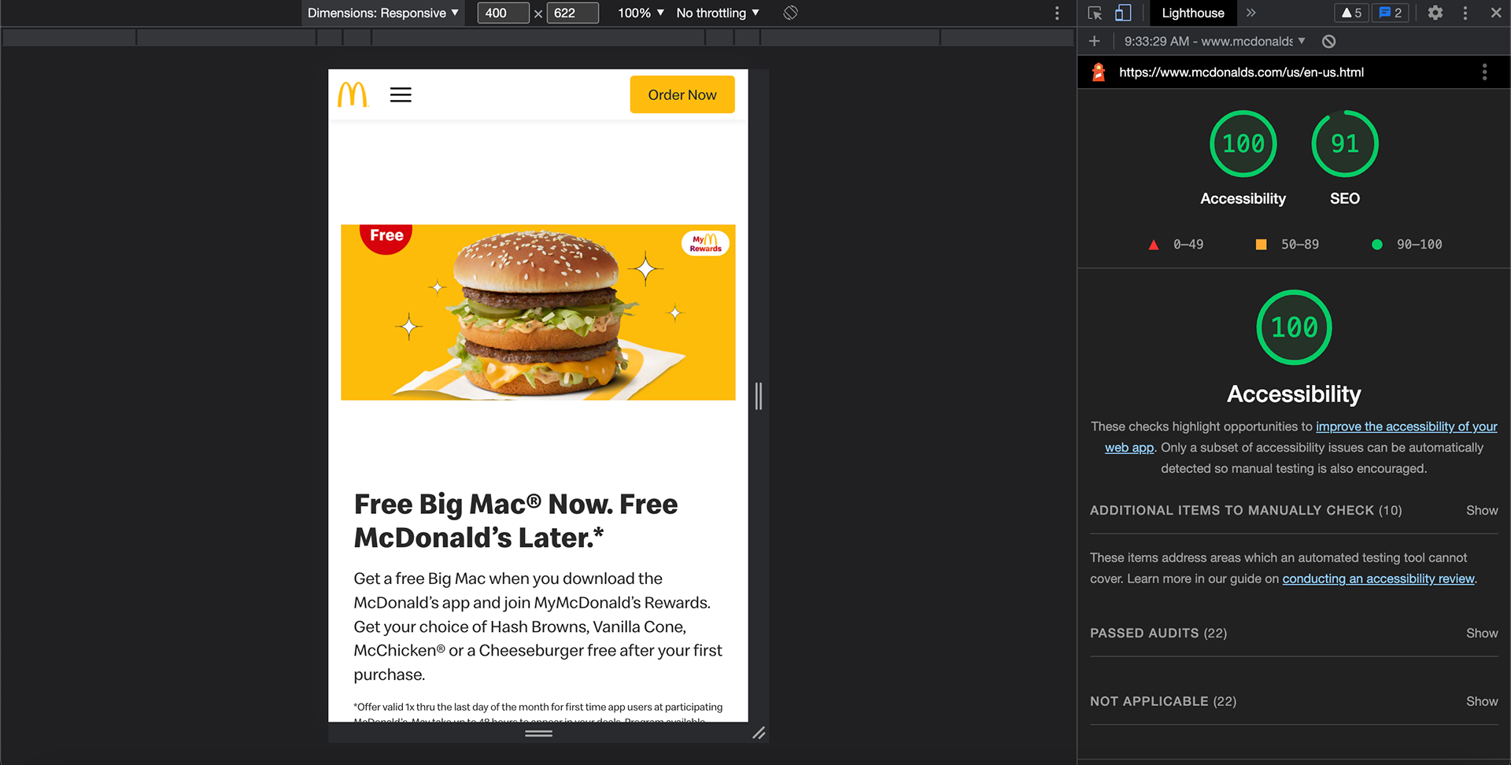Open the hamburger navigation menu
Viewport: 1511px width, 765px height.
[401, 94]
